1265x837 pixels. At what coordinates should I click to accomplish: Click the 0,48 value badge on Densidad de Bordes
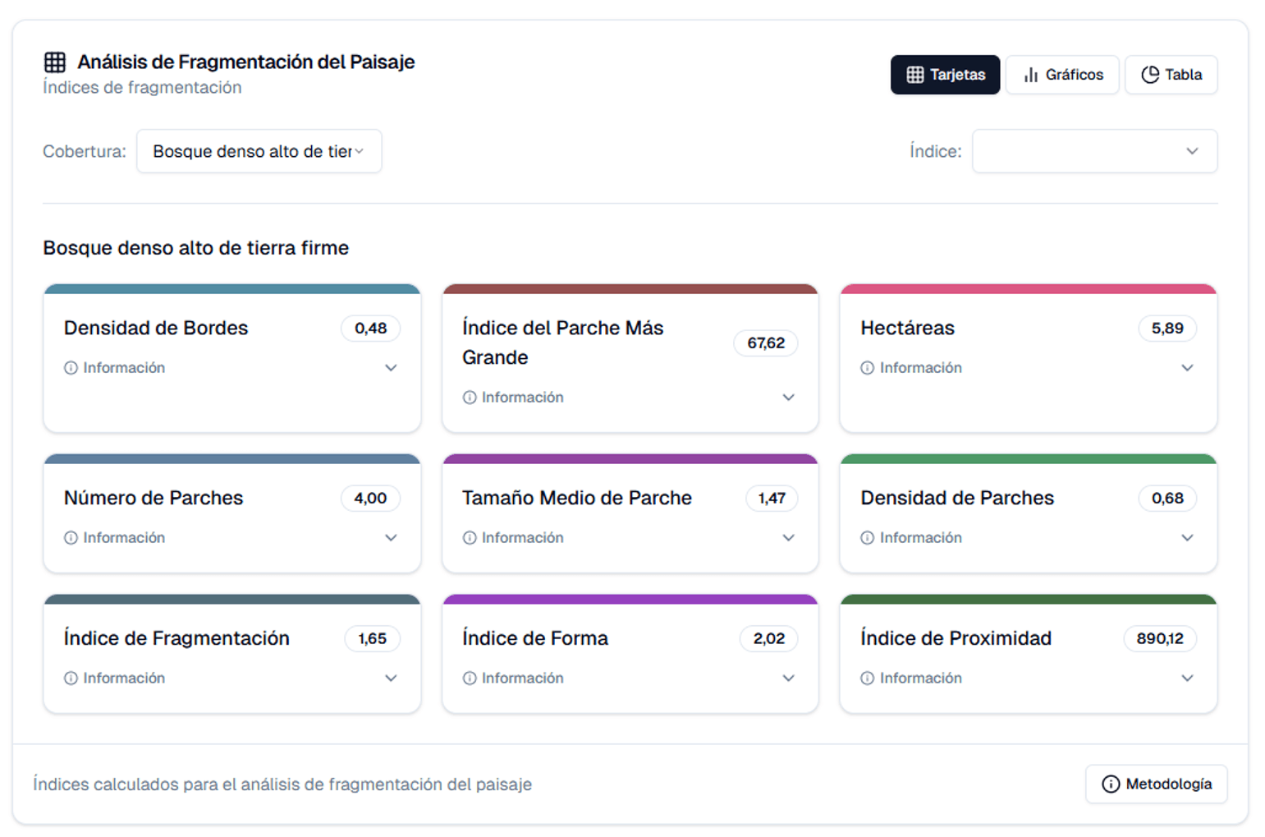370,329
